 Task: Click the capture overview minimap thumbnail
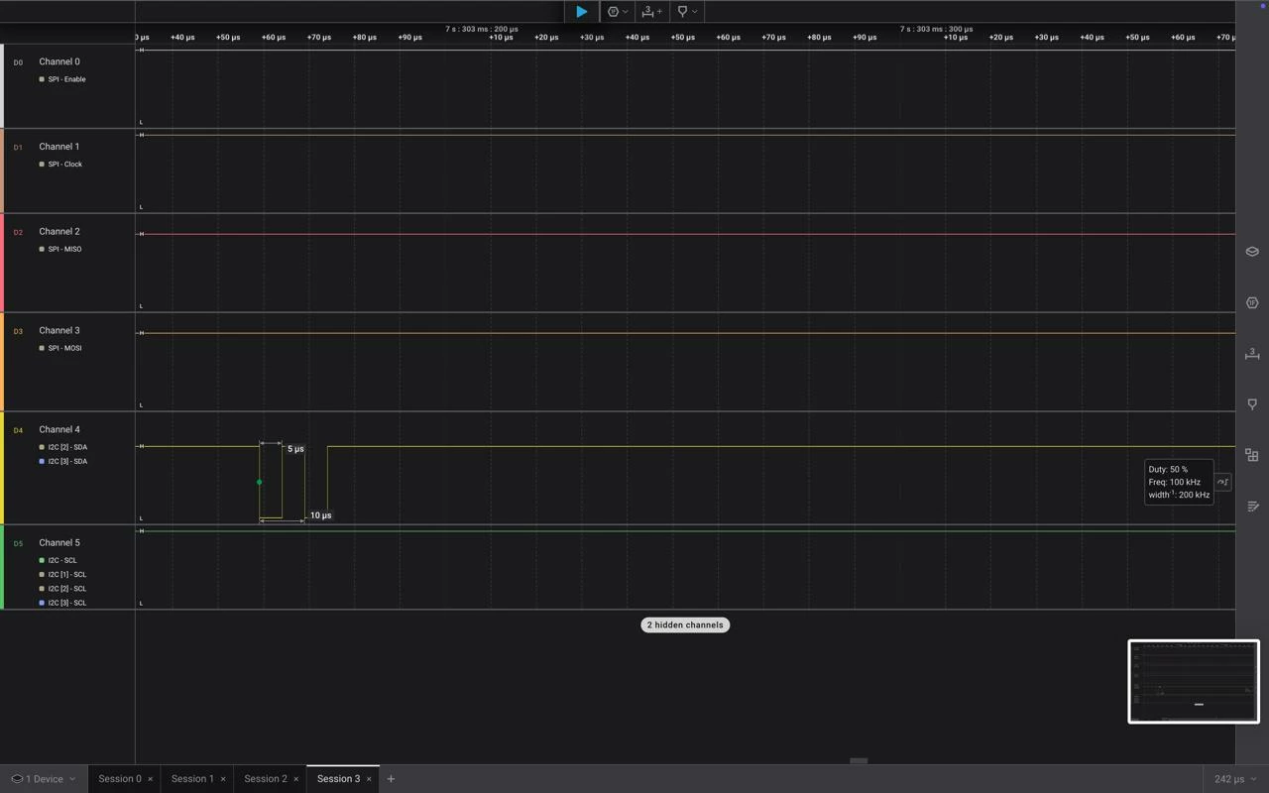click(1194, 682)
